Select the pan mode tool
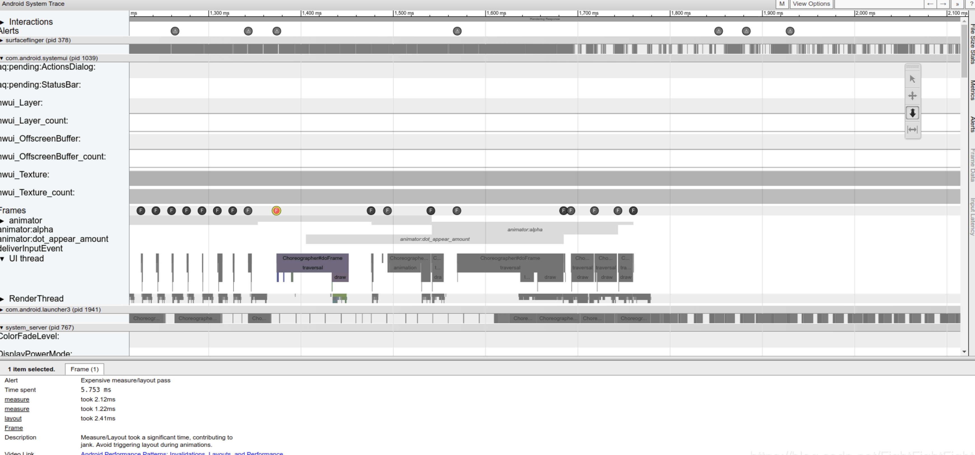975x455 pixels. coord(912,96)
